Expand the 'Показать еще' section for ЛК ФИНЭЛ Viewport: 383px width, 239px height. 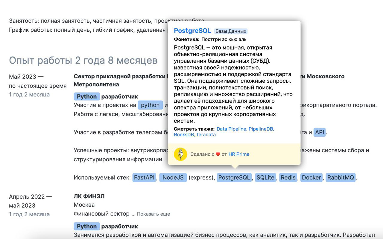coord(153,214)
